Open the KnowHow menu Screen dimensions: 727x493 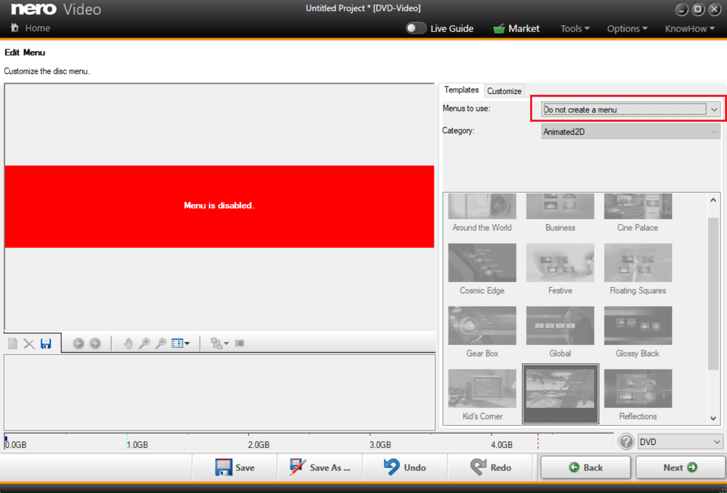pos(689,29)
